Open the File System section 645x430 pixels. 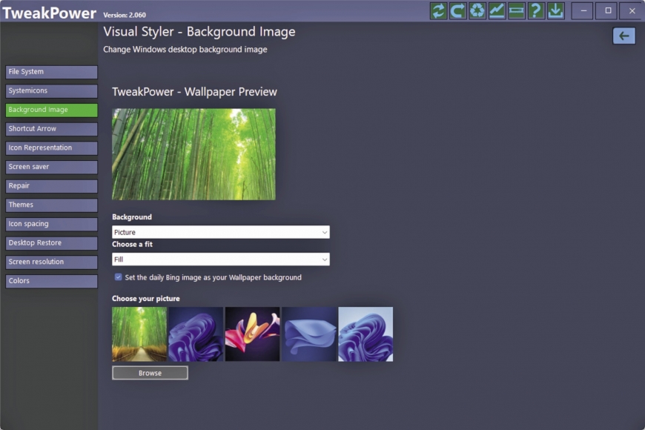(x=51, y=72)
